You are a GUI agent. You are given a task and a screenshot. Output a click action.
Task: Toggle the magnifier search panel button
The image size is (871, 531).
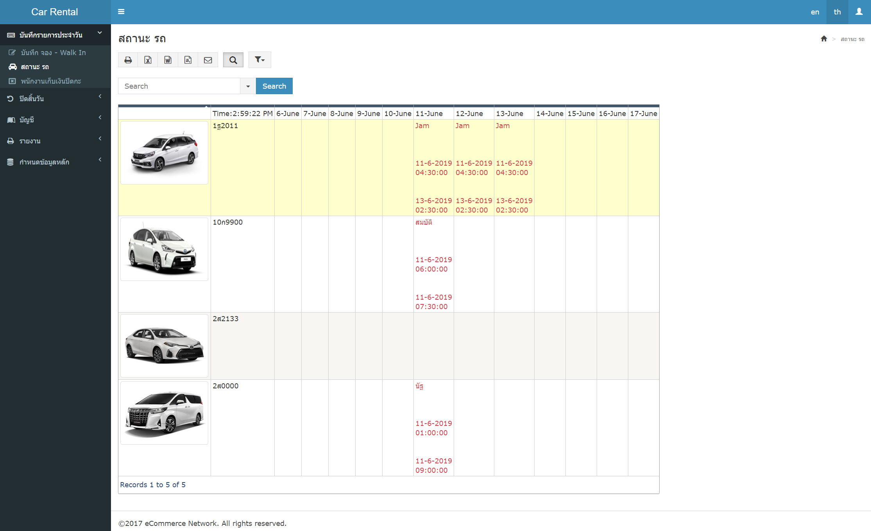pos(233,60)
